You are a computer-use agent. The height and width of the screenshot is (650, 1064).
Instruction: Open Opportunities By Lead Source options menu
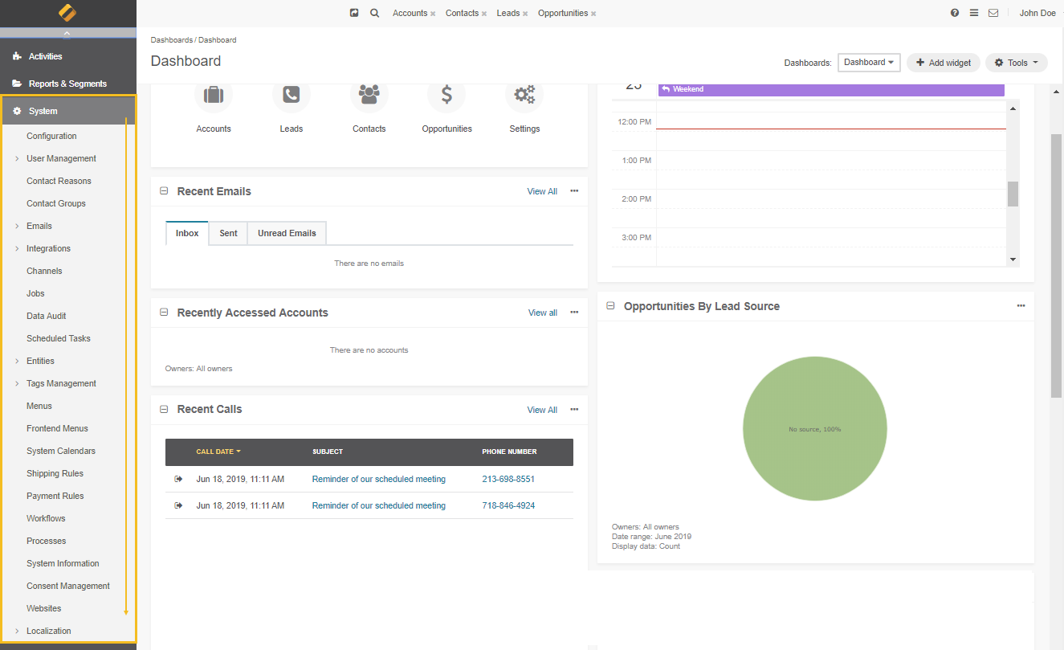pyautogui.click(x=1021, y=306)
